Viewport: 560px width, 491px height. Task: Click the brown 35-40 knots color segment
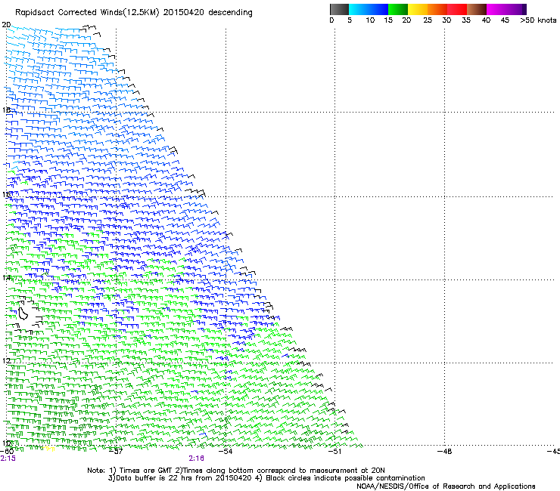pyautogui.click(x=477, y=9)
